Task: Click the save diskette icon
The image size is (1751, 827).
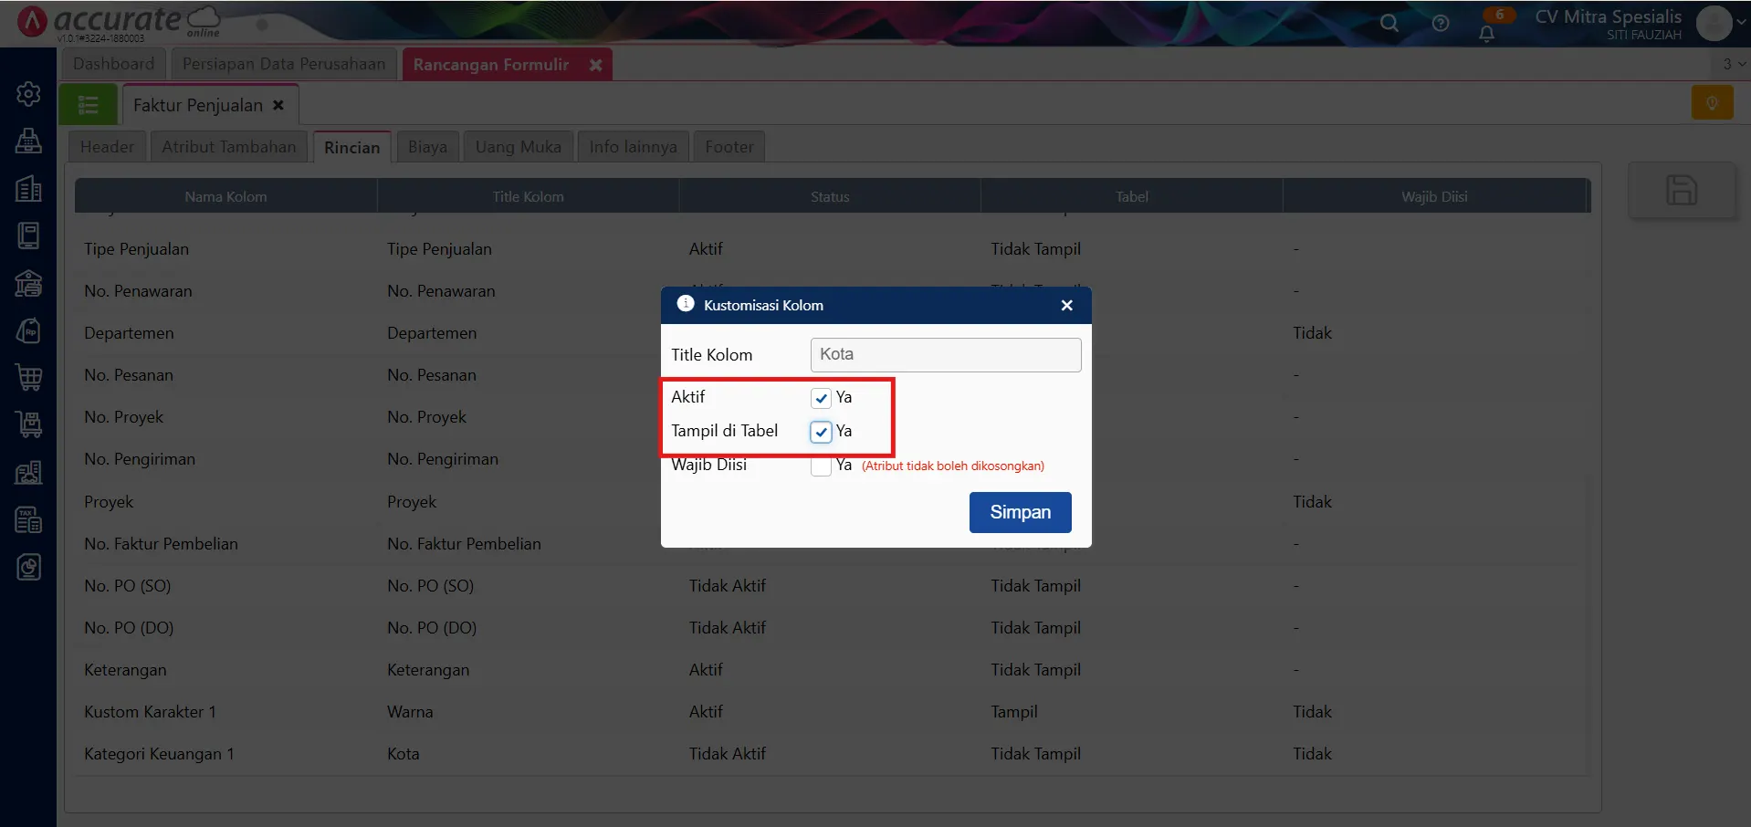Action: [1681, 191]
